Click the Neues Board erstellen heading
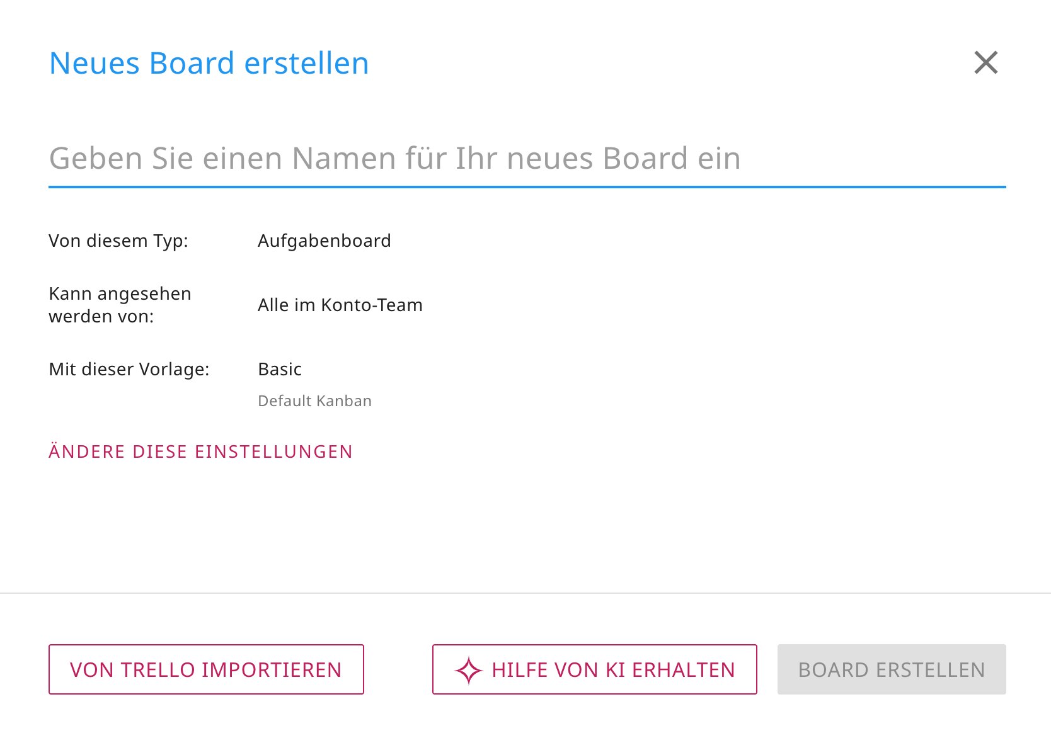The height and width of the screenshot is (738, 1051). click(209, 64)
